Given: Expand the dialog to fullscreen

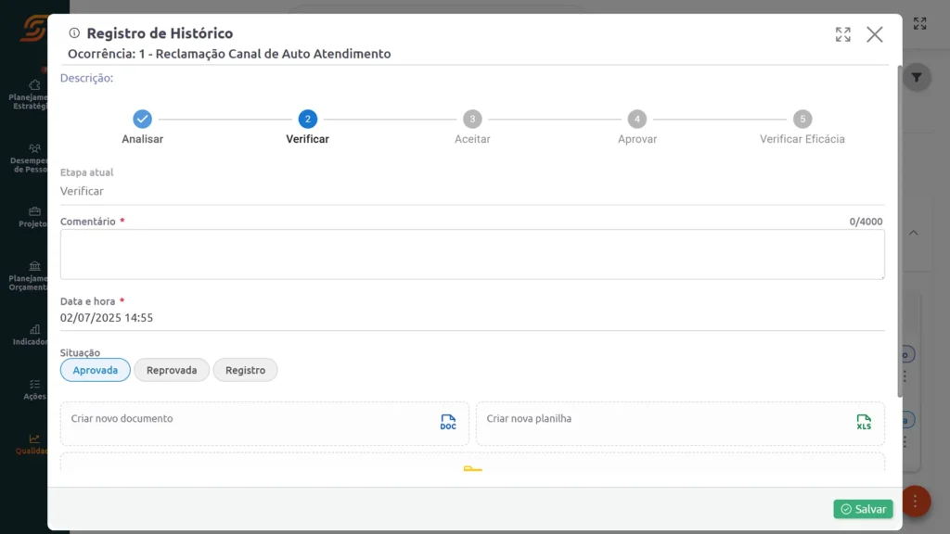Looking at the screenshot, I should click(x=842, y=34).
